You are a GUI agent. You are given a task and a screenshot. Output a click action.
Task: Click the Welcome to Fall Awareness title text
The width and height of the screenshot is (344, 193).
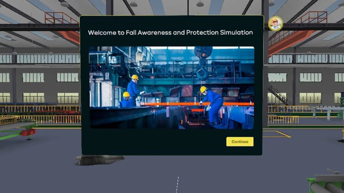tap(170, 33)
